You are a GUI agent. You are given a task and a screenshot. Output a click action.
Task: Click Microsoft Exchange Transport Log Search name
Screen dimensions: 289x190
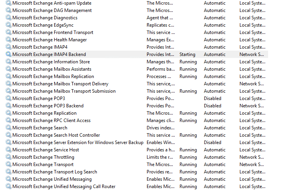(55, 172)
